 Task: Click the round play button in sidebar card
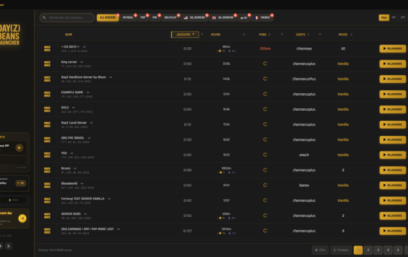pos(19,148)
